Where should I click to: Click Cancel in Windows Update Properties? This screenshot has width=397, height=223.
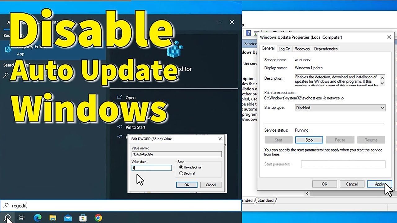click(352, 184)
